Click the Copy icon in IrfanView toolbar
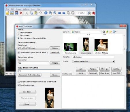This screenshot has width=130, height=112. pos(31,13)
